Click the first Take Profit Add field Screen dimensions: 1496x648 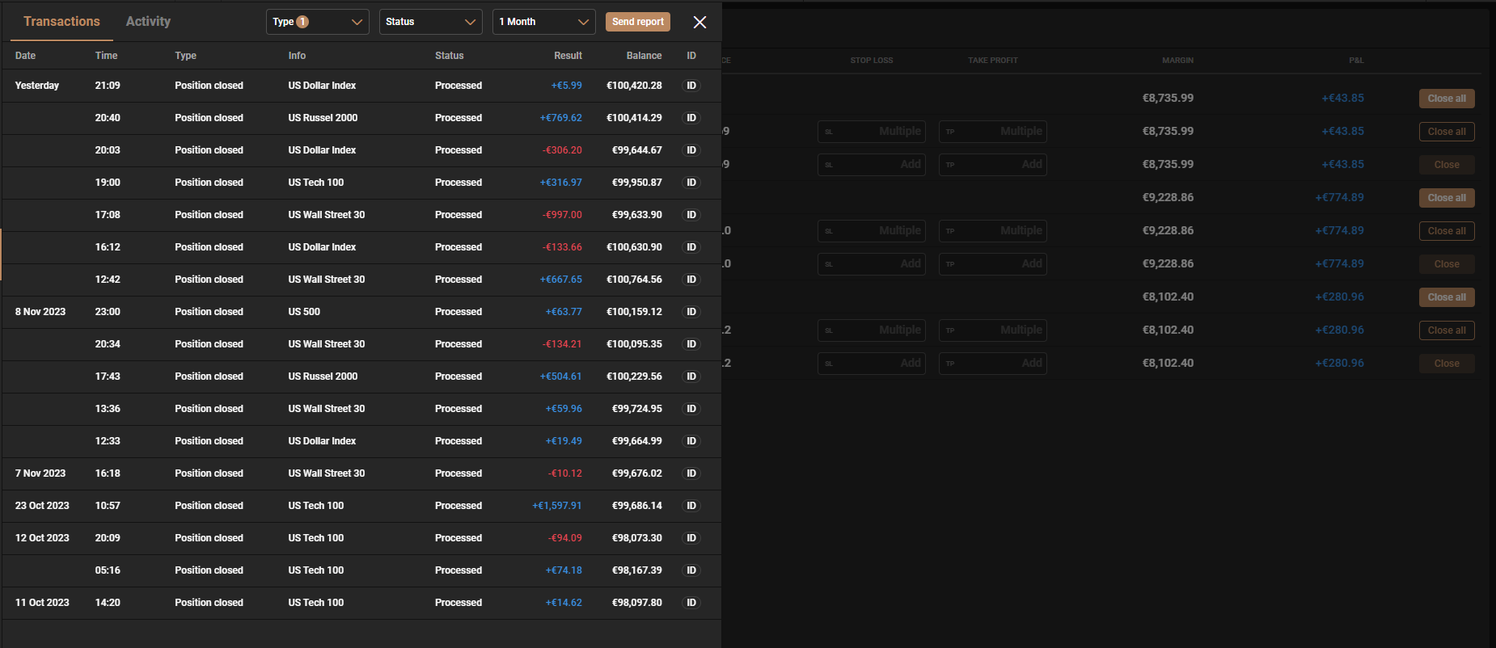pos(993,165)
